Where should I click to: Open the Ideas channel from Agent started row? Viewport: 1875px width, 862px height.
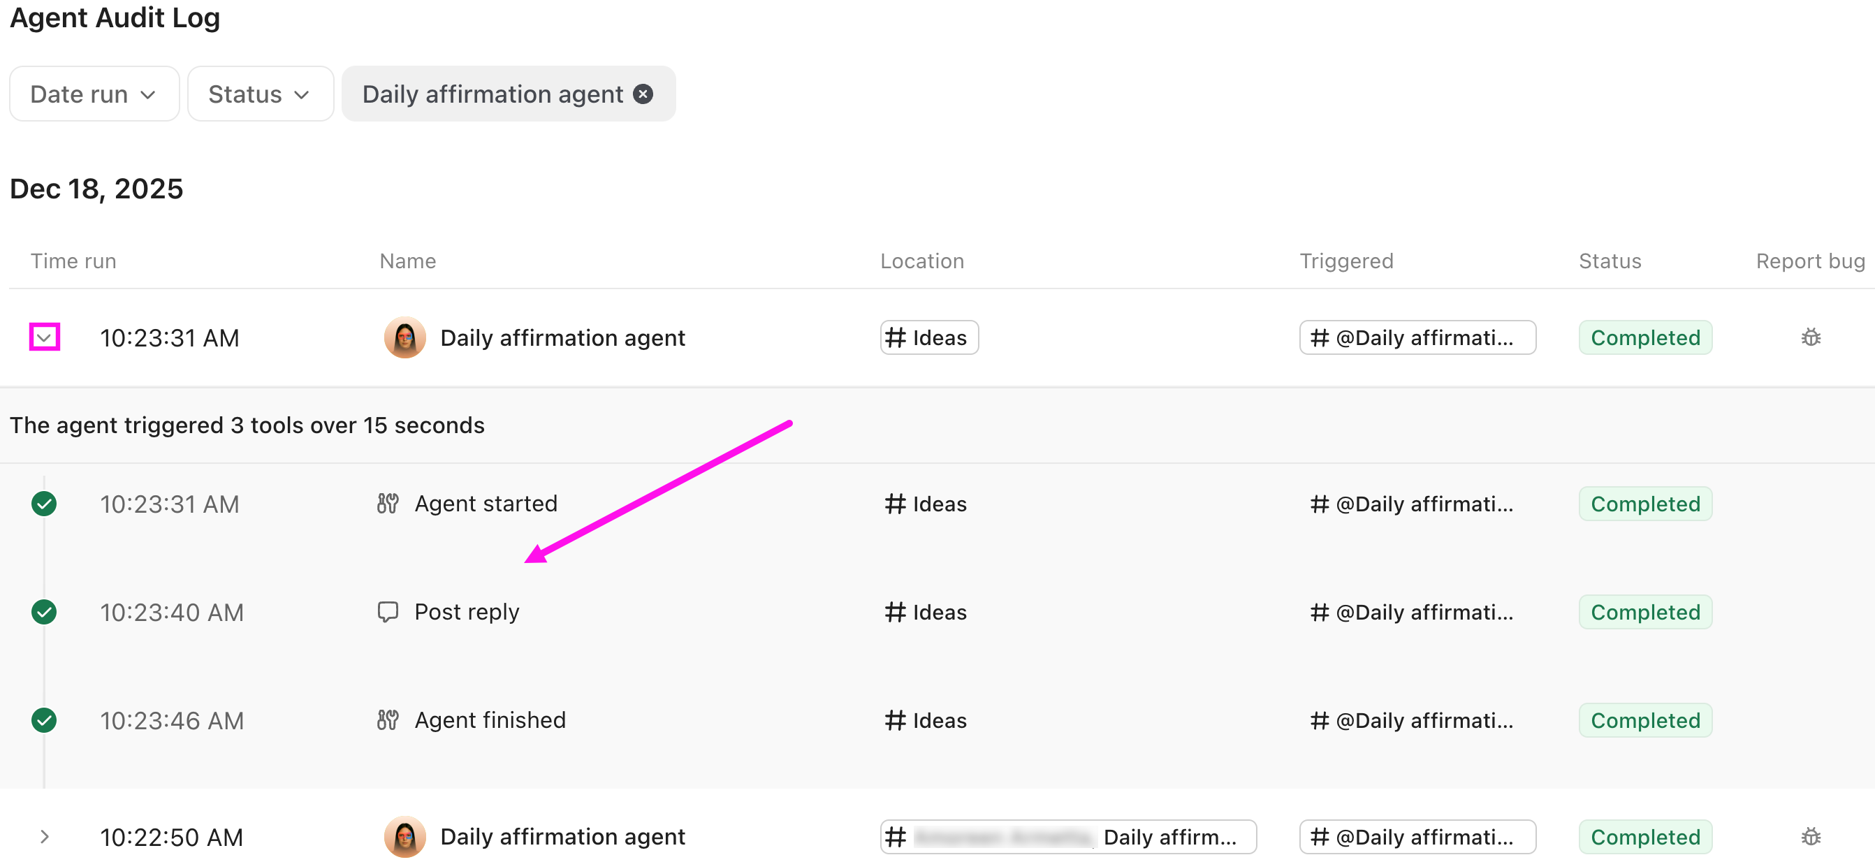coord(924,502)
